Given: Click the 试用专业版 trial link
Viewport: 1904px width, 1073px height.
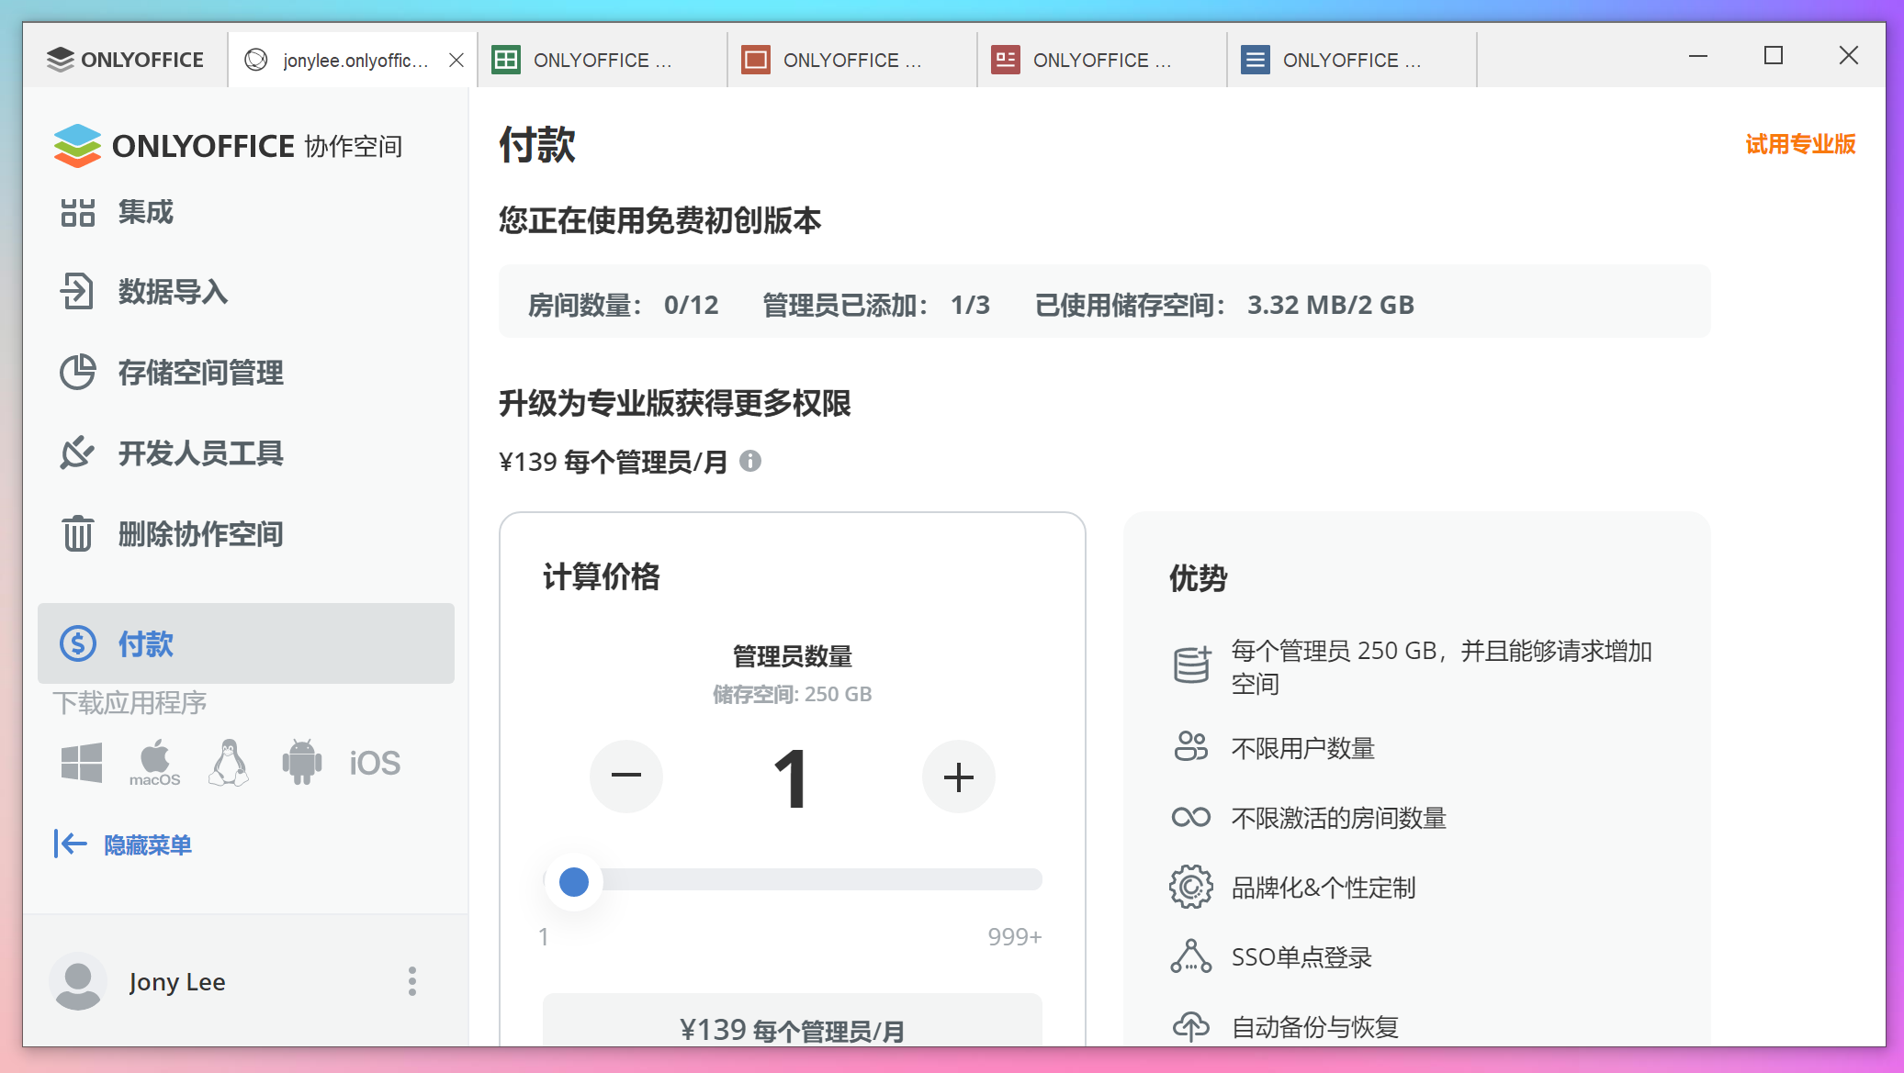Looking at the screenshot, I should click(x=1799, y=144).
